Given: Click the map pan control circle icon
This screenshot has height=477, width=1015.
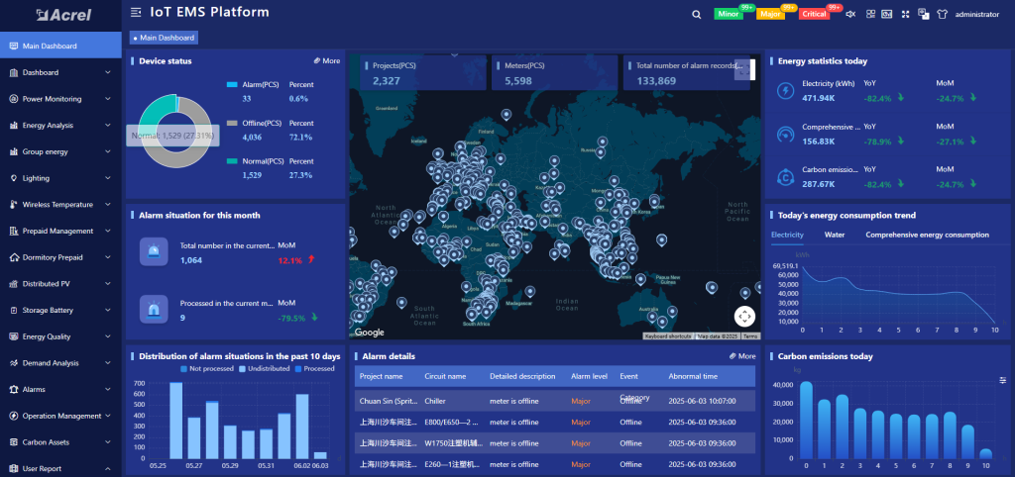Looking at the screenshot, I should click(x=744, y=316).
